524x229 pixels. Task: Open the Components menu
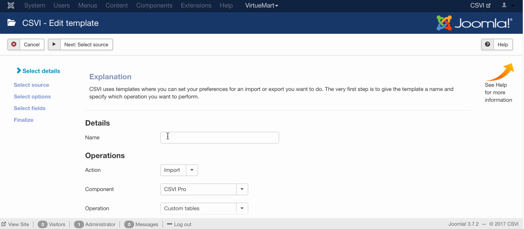click(x=155, y=5)
